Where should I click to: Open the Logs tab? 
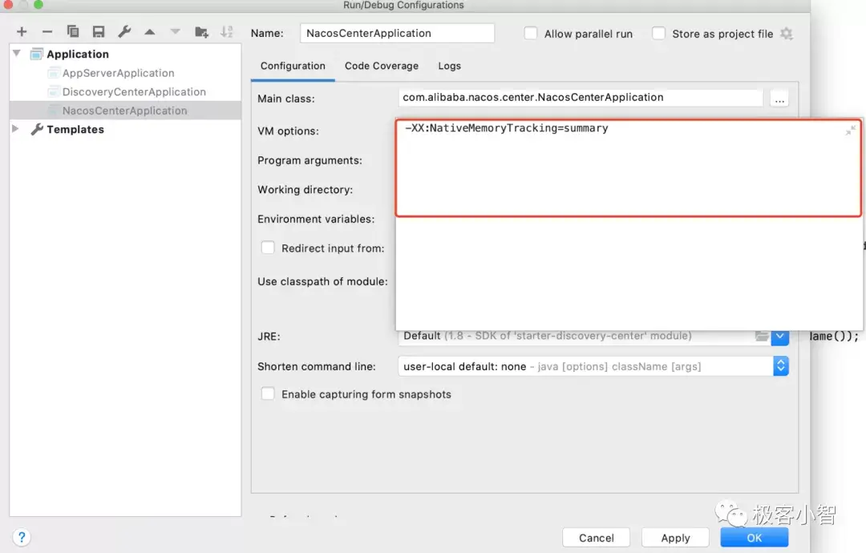click(x=450, y=66)
